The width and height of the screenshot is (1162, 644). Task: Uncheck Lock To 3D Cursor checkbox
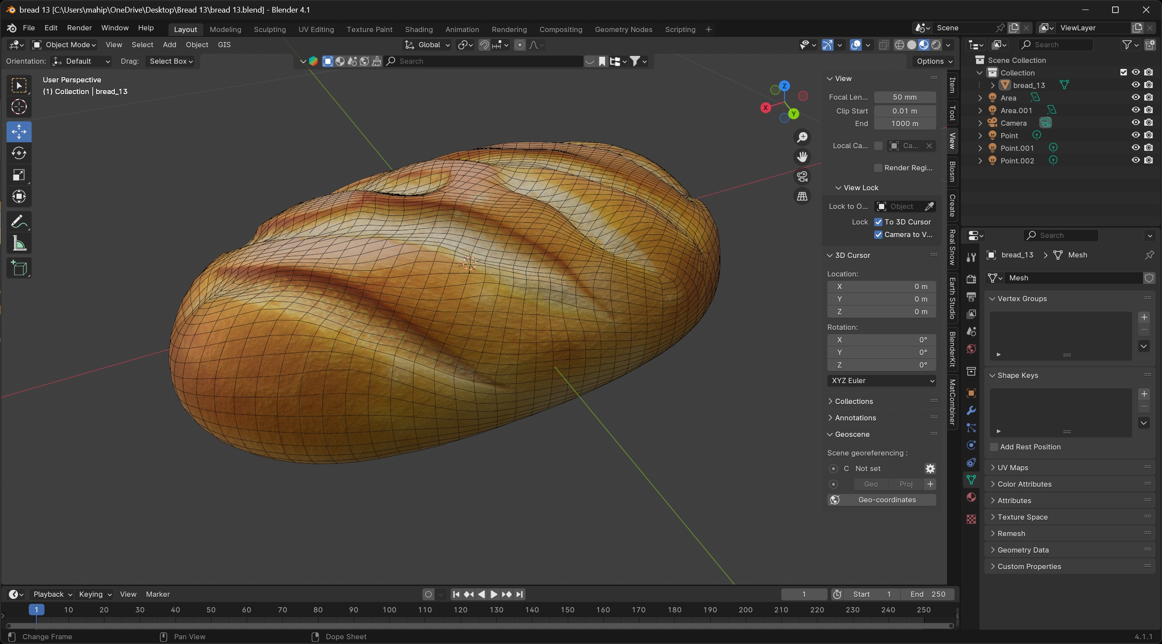point(878,222)
